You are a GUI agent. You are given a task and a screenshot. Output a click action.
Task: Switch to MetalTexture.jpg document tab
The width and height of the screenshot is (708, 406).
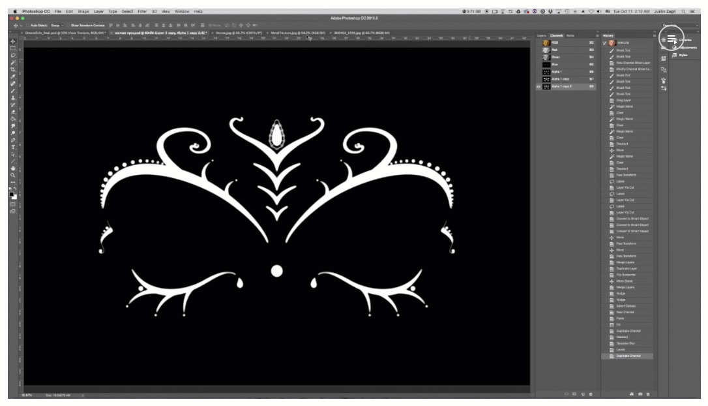point(297,33)
